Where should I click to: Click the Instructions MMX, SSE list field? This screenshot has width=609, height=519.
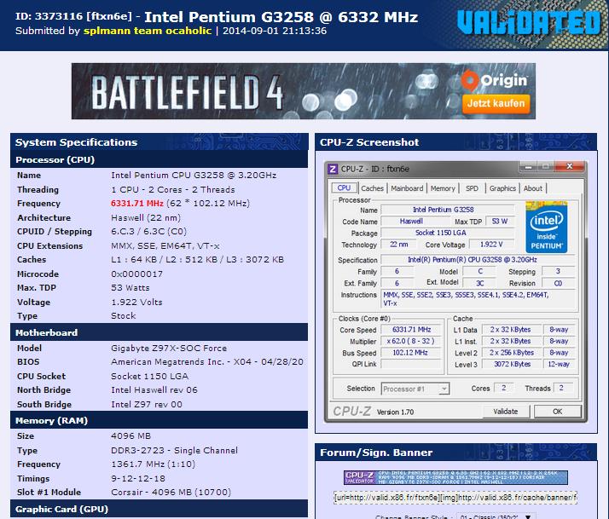[x=478, y=299]
